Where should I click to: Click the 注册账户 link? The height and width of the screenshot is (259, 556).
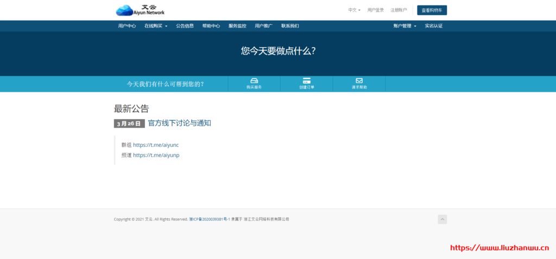pyautogui.click(x=399, y=10)
